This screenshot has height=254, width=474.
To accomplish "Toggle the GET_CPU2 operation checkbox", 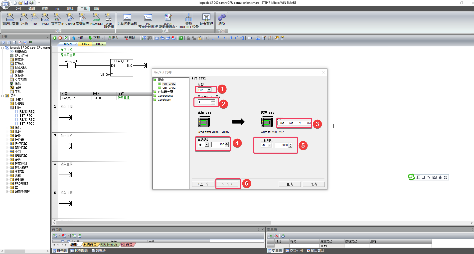I will [159, 88].
